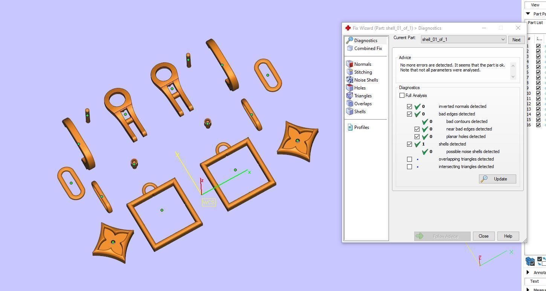Uncheck the inverted normals detected checkbox
The width and height of the screenshot is (546, 291).
[409, 107]
